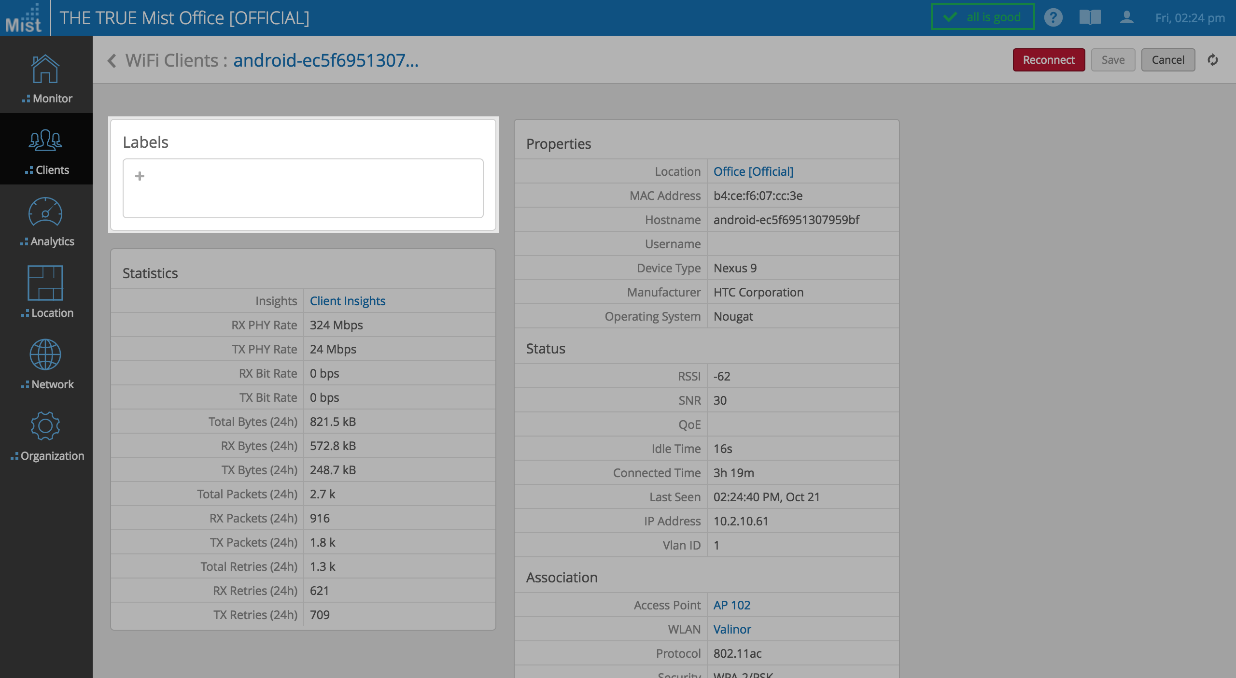
Task: Open the documentation book icon
Action: pos(1090,18)
